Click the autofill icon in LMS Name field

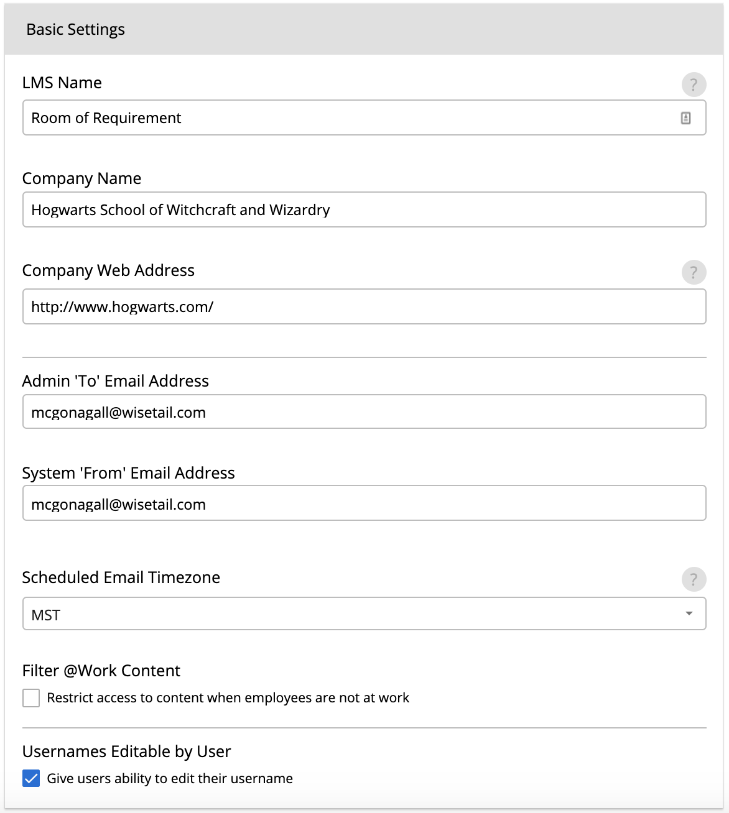685,117
